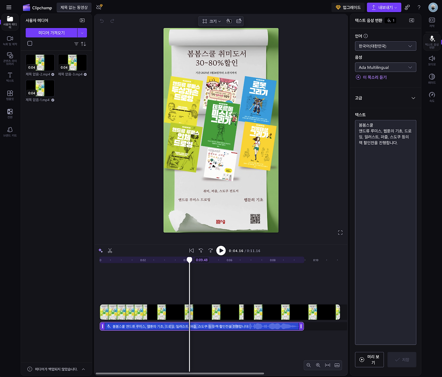The image size is (442, 377).
Task: Undo the last edit
Action: point(102,21)
